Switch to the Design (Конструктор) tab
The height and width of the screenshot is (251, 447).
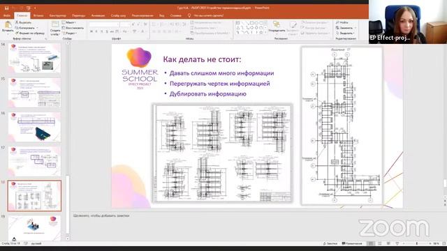[57, 15]
